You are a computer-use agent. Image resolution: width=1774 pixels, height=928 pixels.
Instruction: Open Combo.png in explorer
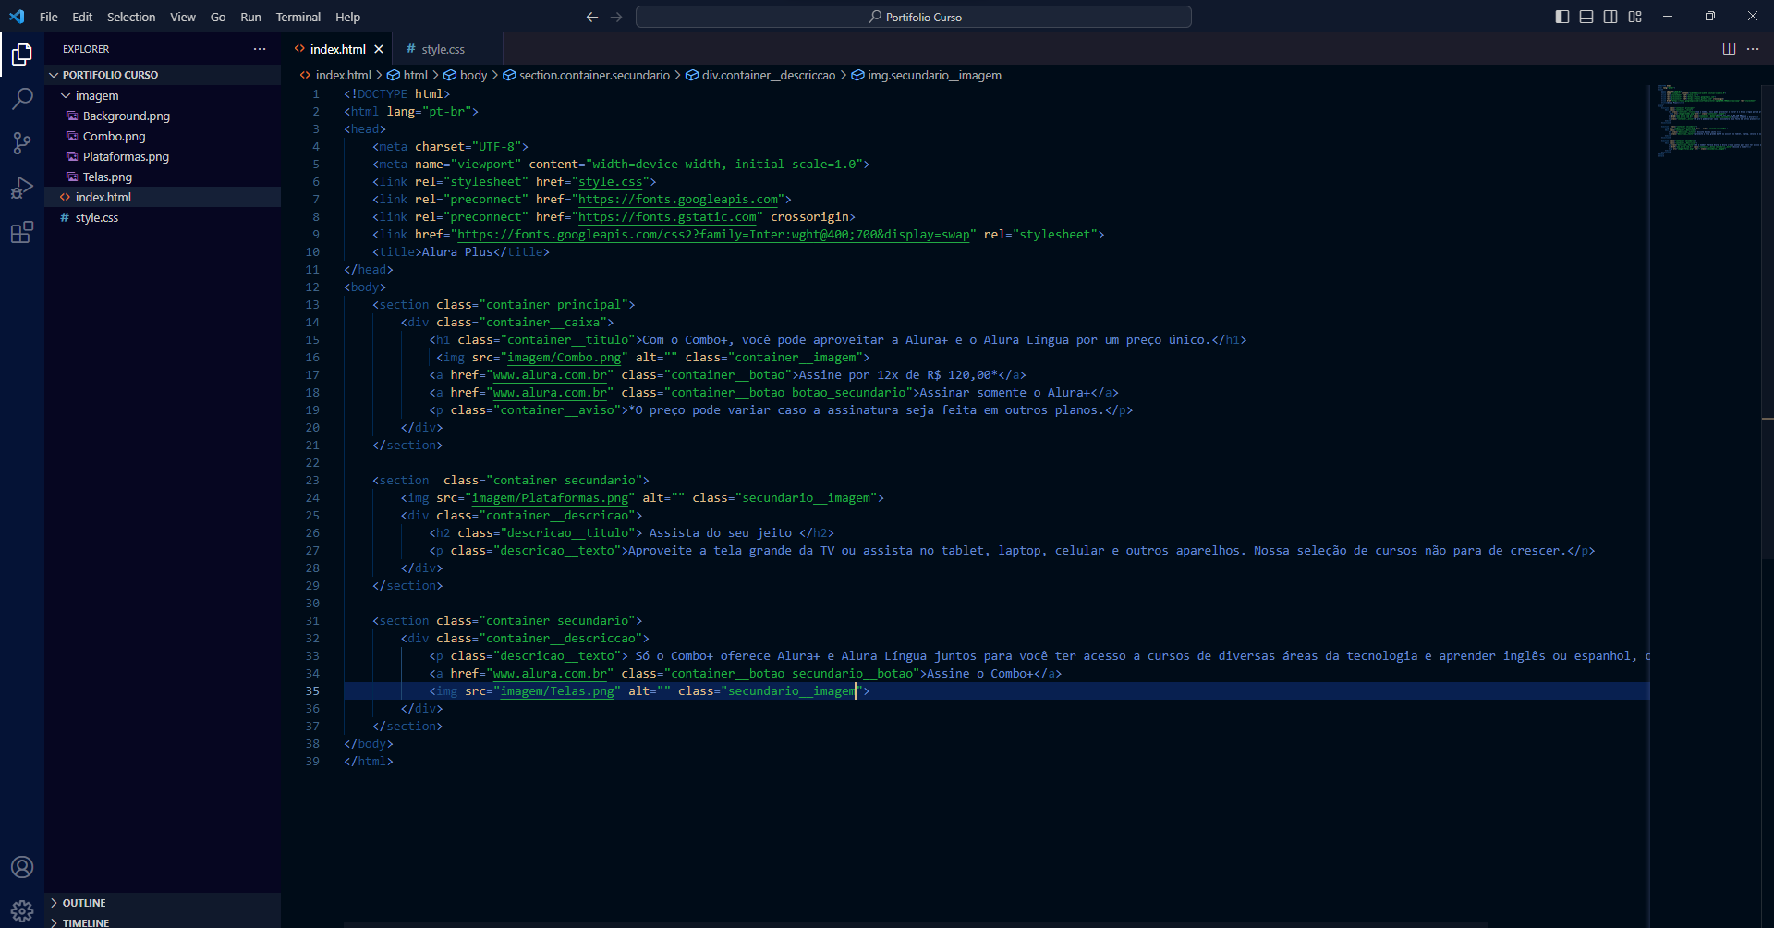[x=163, y=136]
